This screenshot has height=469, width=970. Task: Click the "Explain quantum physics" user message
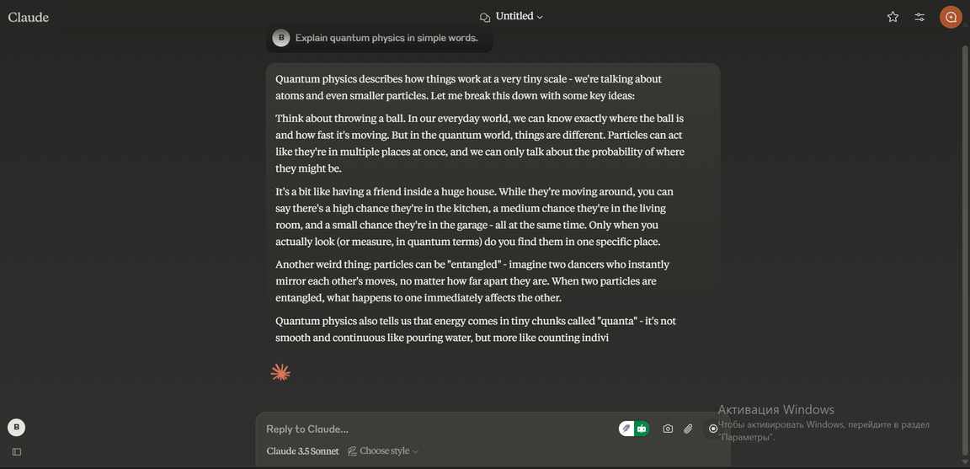(386, 38)
